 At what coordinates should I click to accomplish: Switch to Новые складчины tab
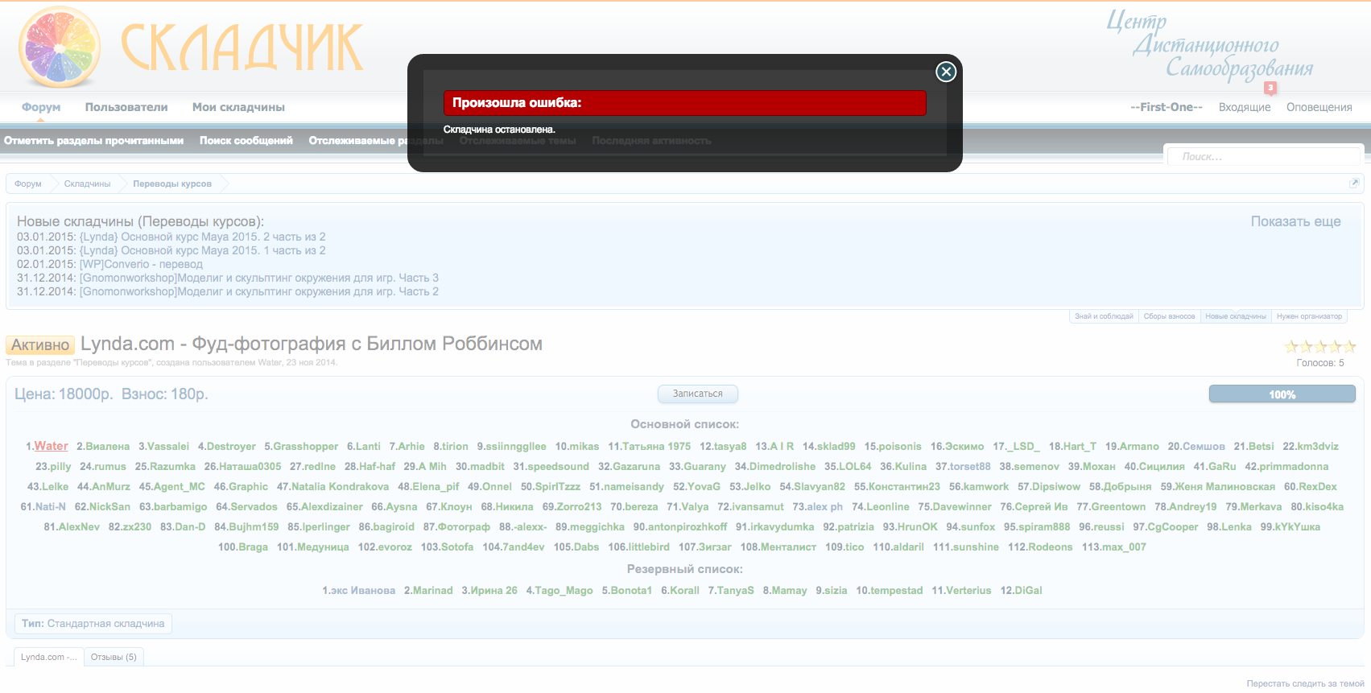pyautogui.click(x=1236, y=316)
